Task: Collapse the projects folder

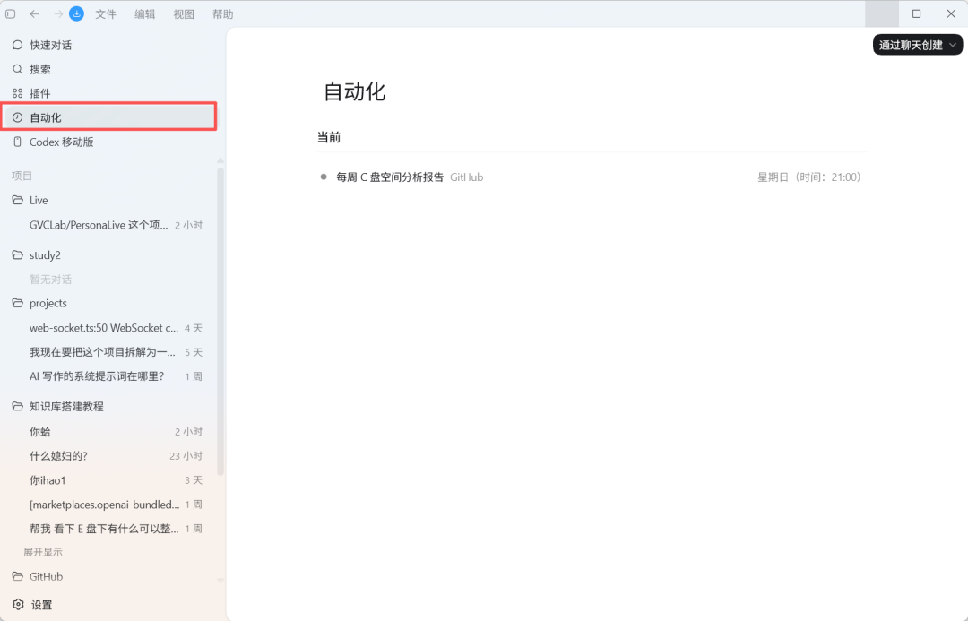Action: [x=110, y=303]
